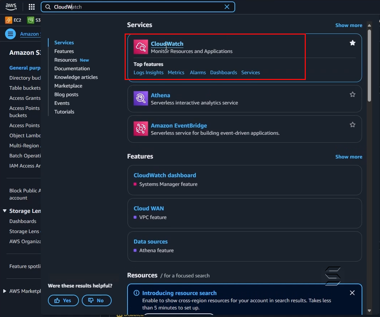The image size is (380, 317).
Task: Click Yes for helpful results
Action: 63,300
